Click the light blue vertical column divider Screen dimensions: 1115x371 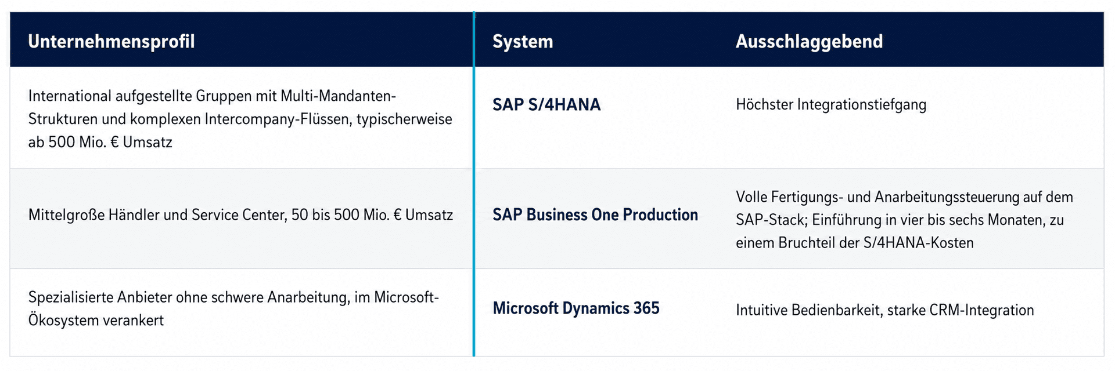pyautogui.click(x=474, y=184)
